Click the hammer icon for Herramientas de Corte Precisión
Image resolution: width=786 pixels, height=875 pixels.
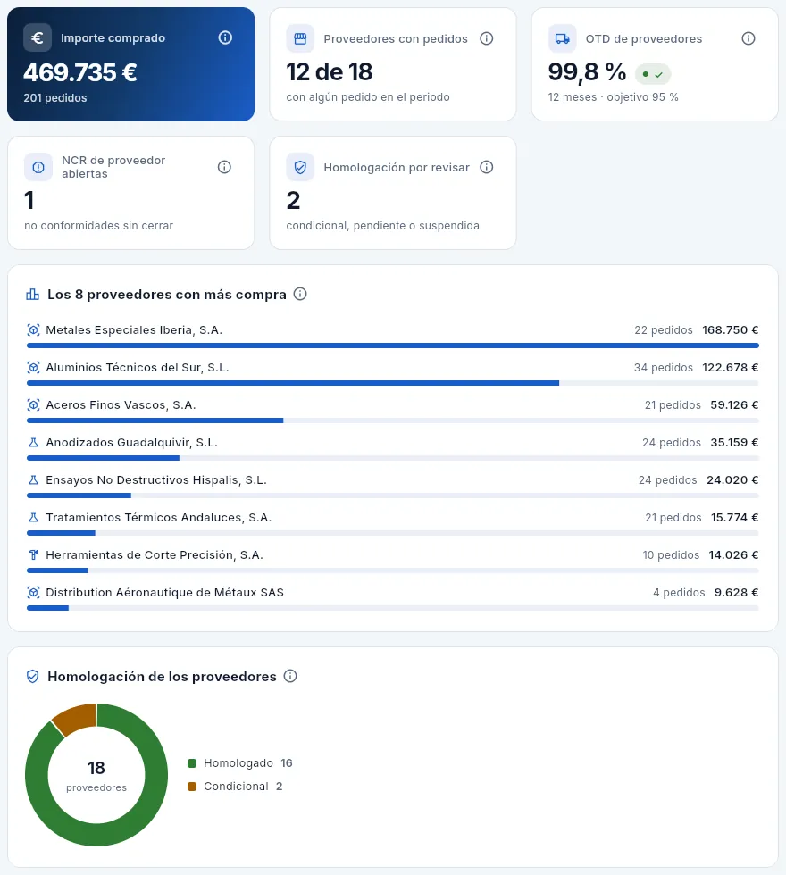34,554
